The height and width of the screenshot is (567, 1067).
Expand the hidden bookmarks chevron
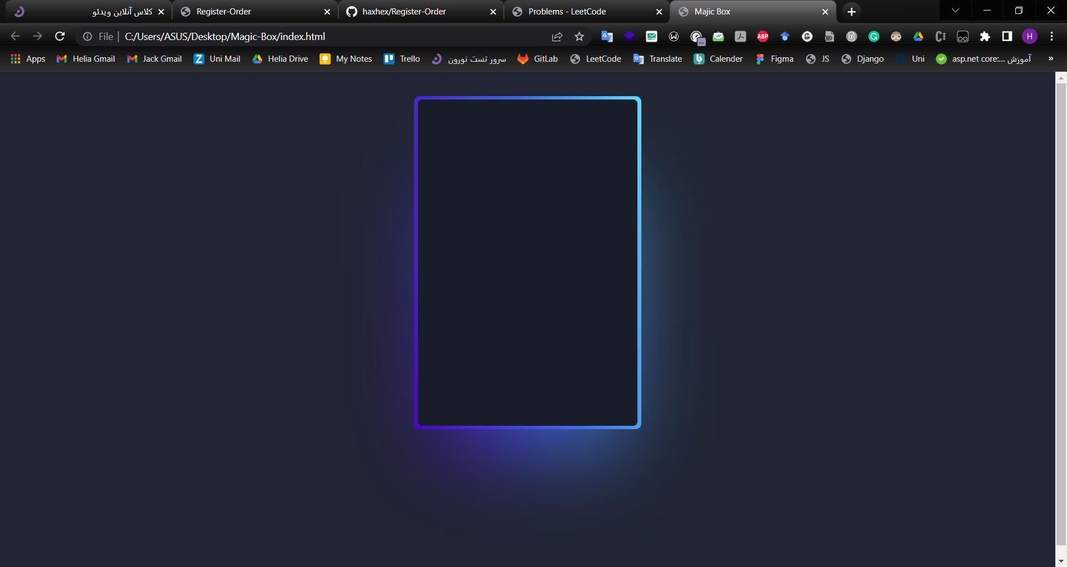(1050, 58)
